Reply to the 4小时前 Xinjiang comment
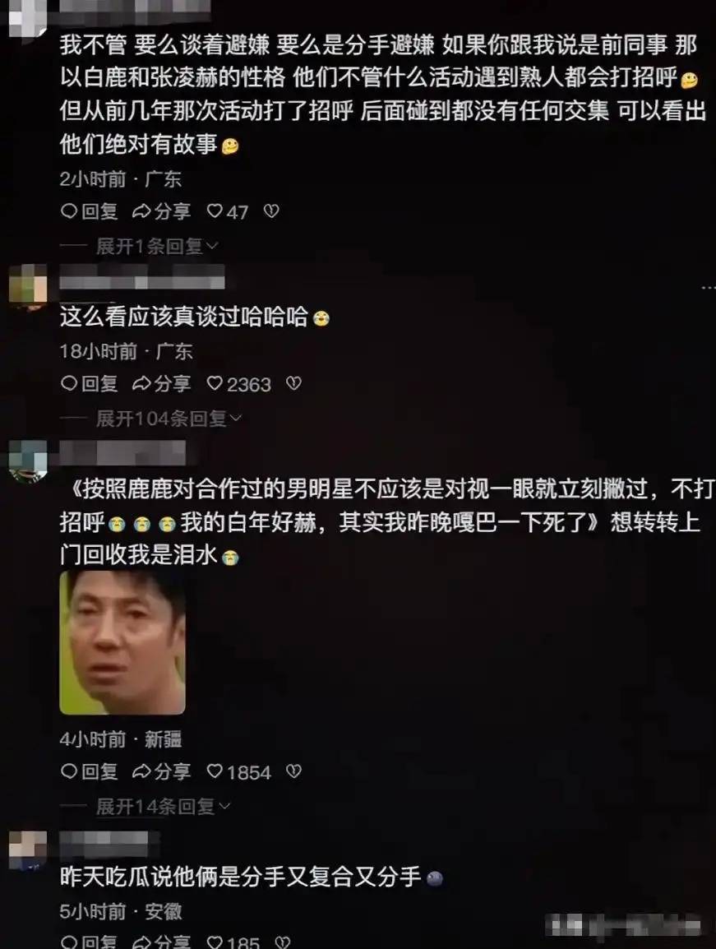This screenshot has width=716, height=949. 90,771
